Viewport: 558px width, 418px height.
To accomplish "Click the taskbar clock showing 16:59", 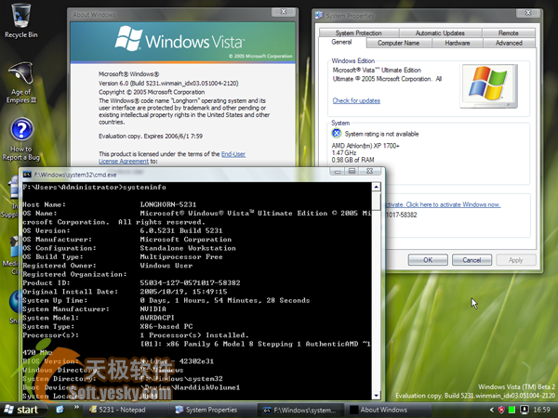I will coord(541,410).
